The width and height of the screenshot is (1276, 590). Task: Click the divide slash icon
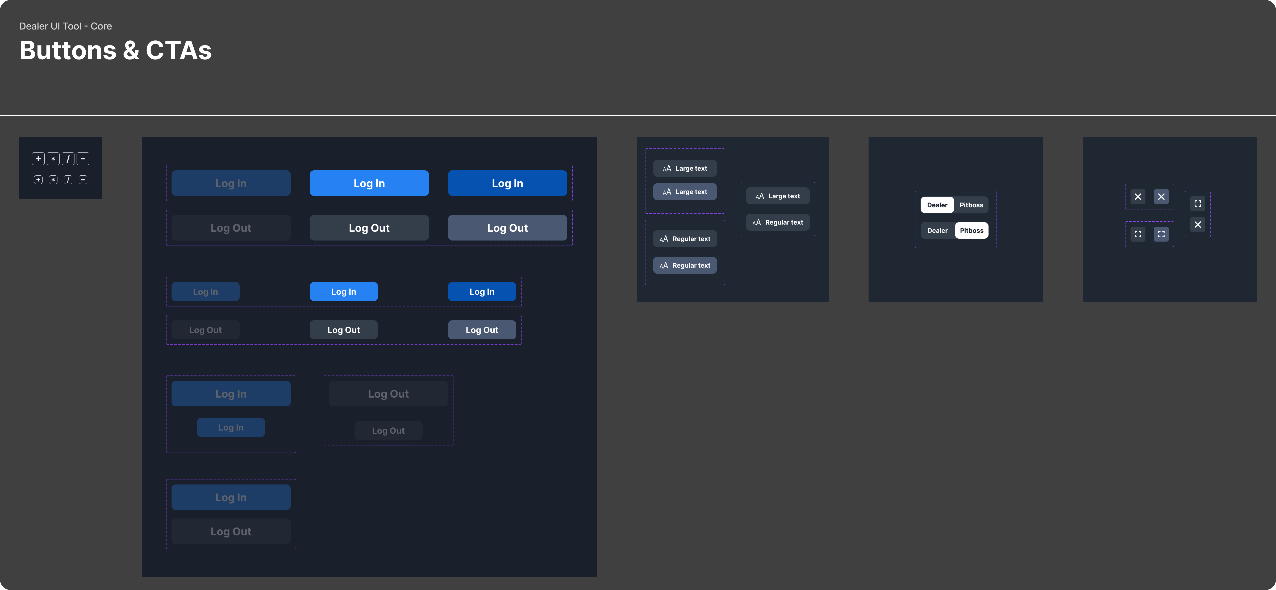[x=67, y=158]
